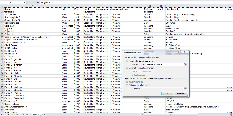This screenshot has width=233, height=116.
Task: Select column I header
Action: coord(196,6)
